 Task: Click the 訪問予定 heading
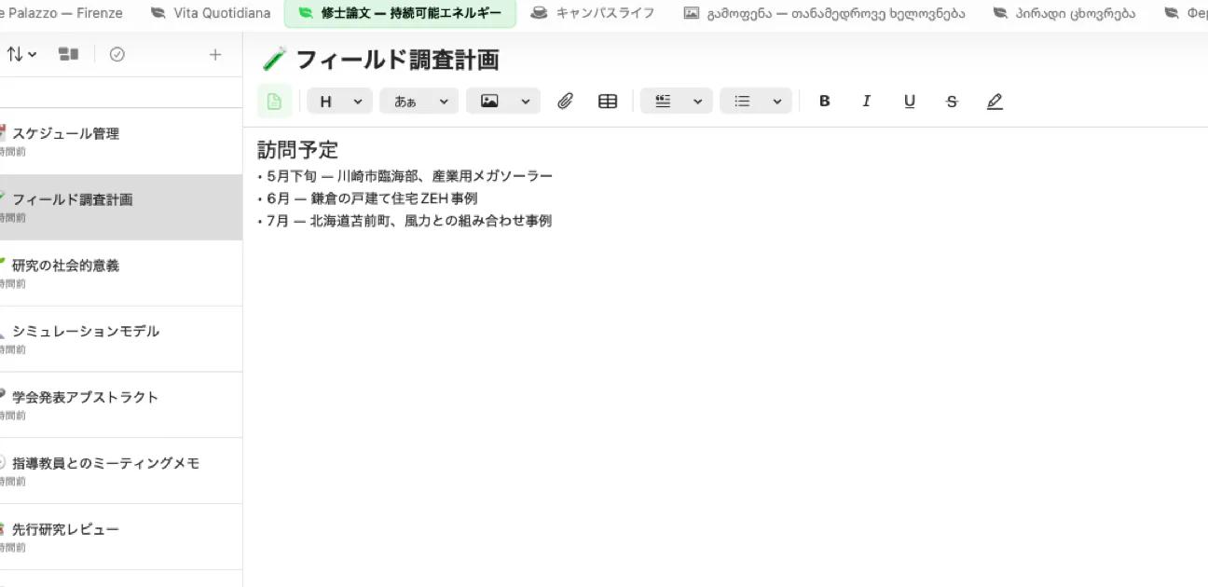[297, 149]
